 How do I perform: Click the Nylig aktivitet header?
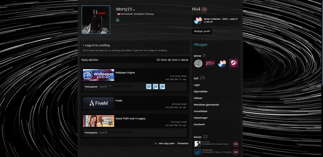tap(90, 60)
